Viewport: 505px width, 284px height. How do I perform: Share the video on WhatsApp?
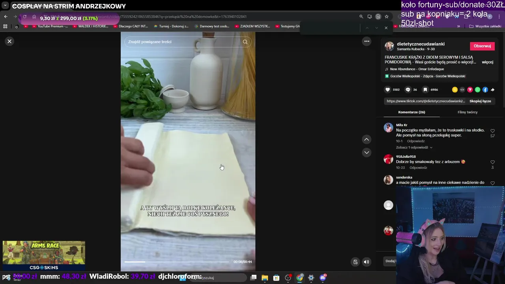pos(477,90)
